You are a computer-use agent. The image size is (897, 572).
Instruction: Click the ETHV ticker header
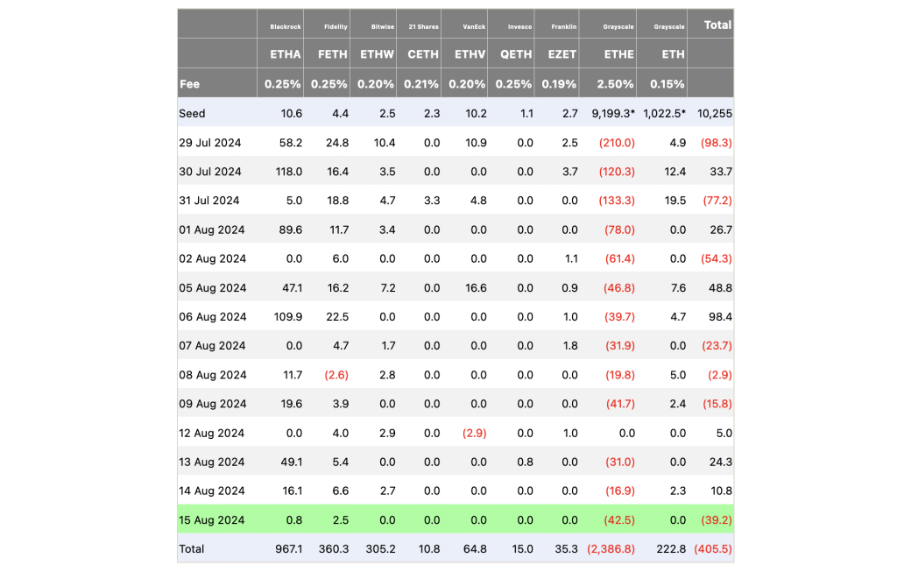[x=470, y=54]
